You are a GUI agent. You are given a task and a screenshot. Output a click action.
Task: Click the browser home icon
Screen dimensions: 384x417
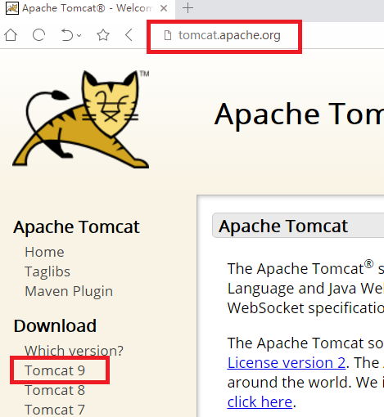pos(11,35)
